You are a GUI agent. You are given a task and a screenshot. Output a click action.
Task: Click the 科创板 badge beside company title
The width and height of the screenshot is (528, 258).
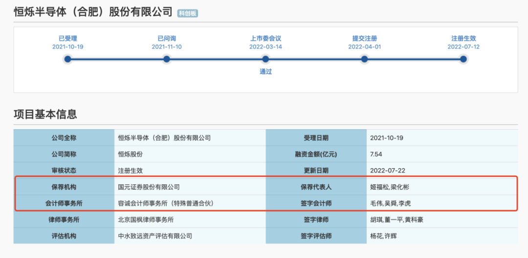click(x=188, y=13)
